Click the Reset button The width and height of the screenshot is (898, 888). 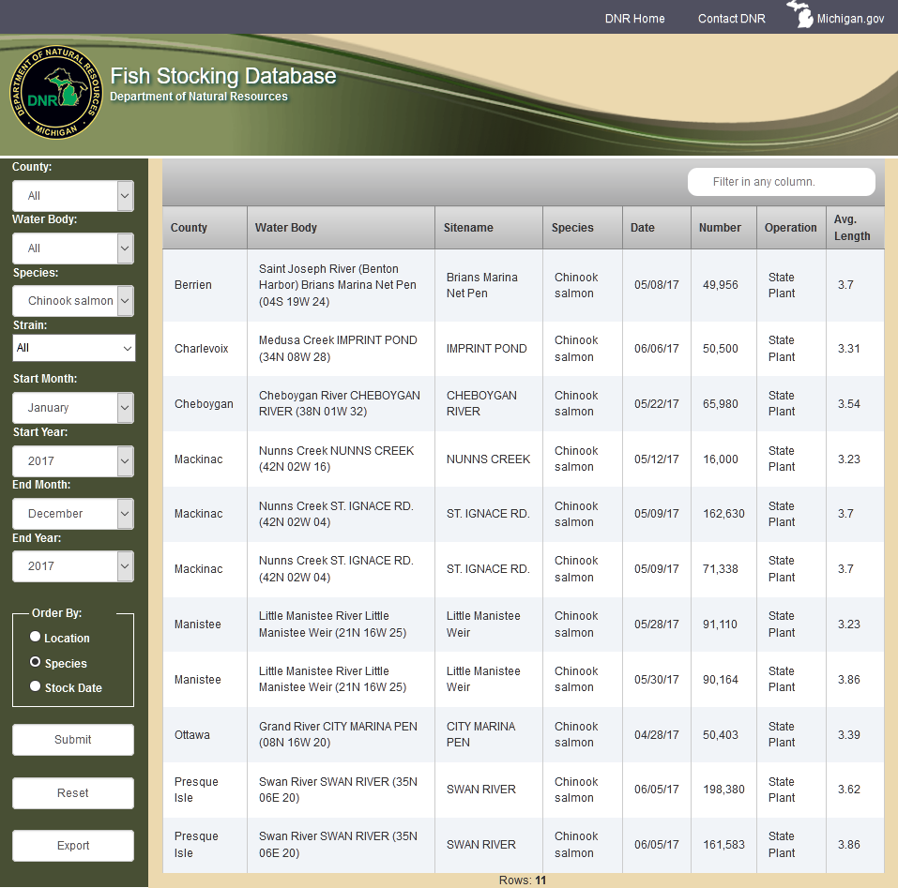pos(73,793)
